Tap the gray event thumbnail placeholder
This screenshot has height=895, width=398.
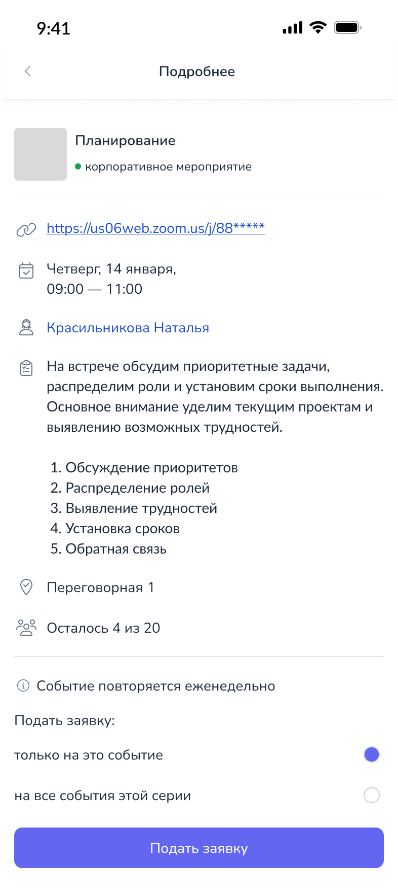point(41,154)
